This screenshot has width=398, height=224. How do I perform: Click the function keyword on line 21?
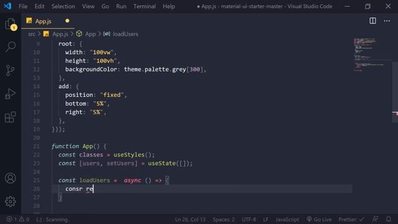click(65, 146)
